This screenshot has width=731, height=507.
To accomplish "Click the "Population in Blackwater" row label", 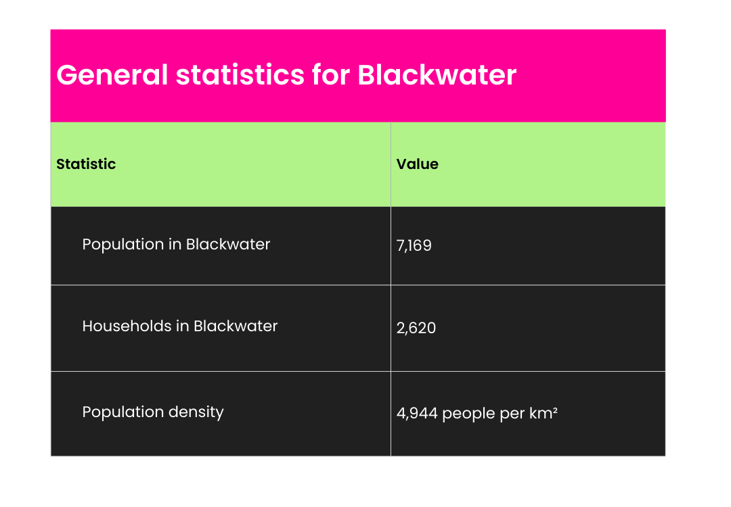I will point(176,244).
